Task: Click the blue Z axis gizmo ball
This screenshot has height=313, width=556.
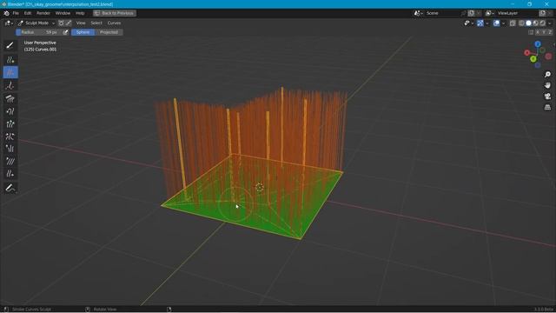Action: (538, 44)
